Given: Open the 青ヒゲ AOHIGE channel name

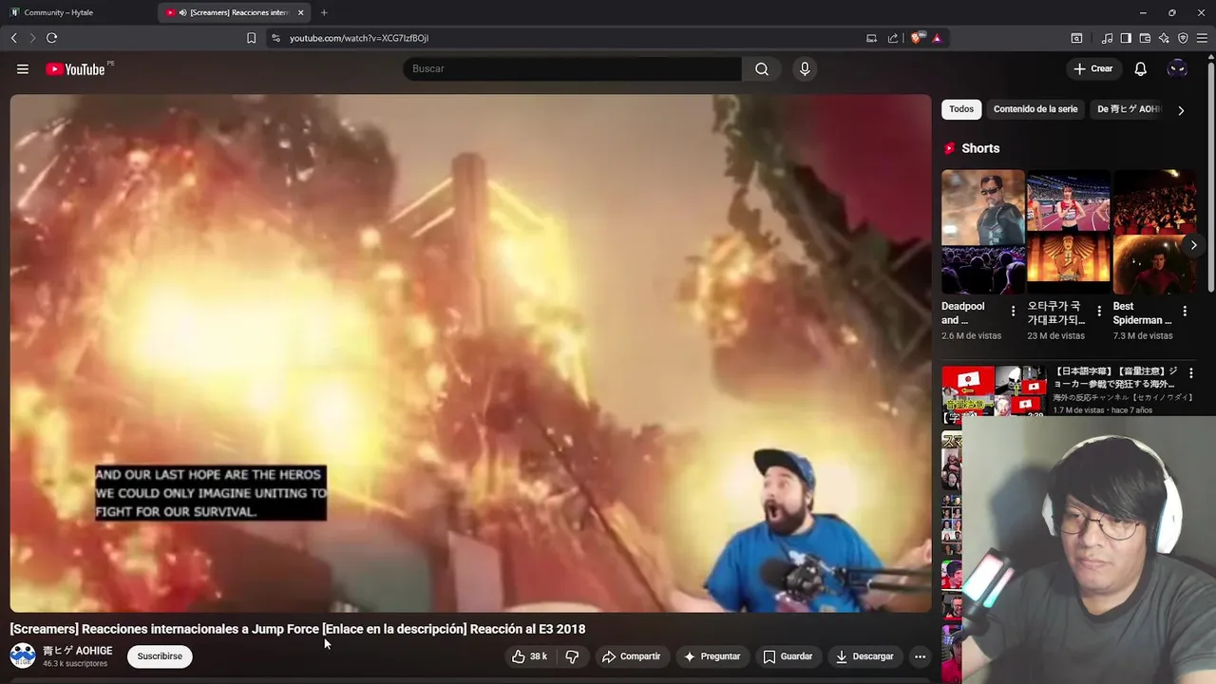Looking at the screenshot, I should click(77, 651).
